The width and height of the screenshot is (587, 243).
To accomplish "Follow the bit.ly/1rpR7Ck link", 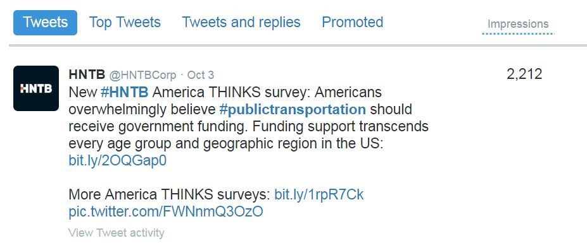I will pos(319,195).
